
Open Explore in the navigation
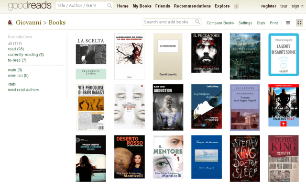tap(222, 6)
